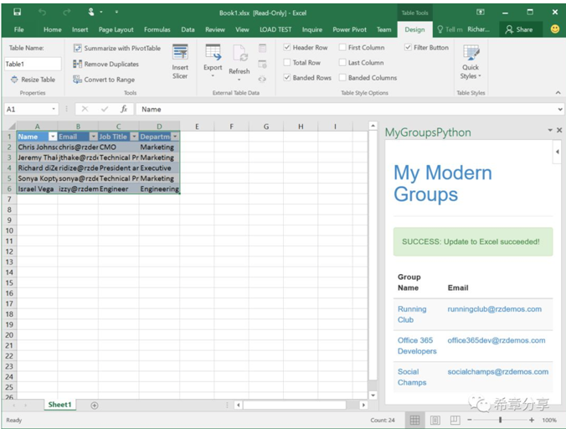Click the Refresh table data button
This screenshot has height=429, width=566.
pos(239,63)
